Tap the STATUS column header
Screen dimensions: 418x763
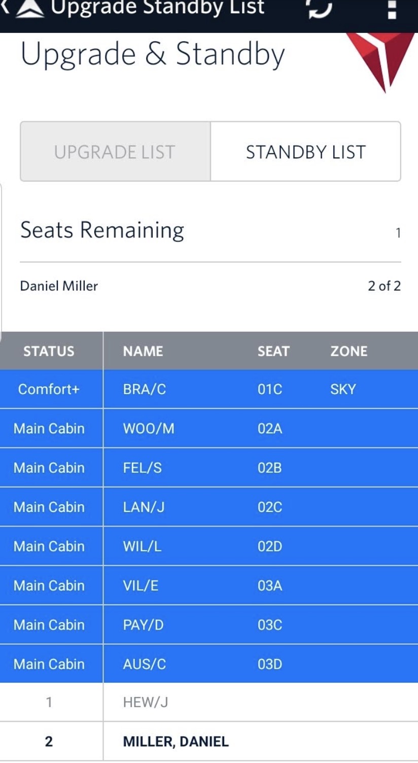49,351
